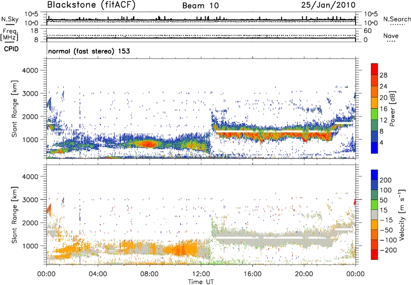Click the 2000 tick in velocity panel
Screen dimensions: 411x285
pos(30,223)
